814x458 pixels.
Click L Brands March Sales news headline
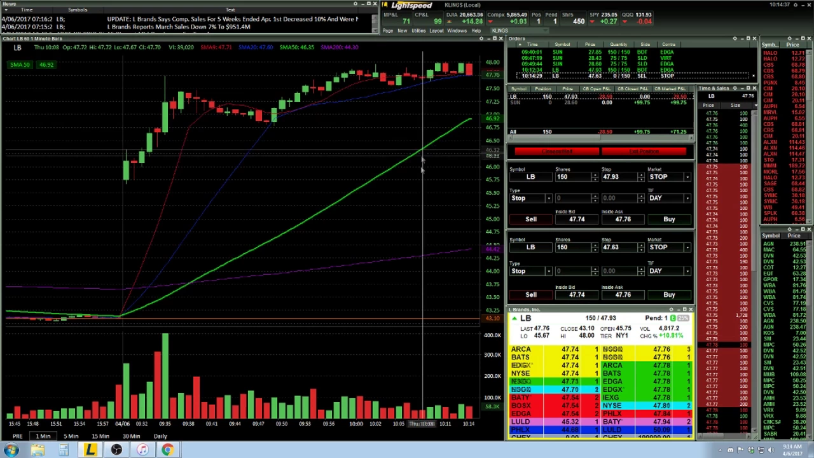[x=179, y=27]
